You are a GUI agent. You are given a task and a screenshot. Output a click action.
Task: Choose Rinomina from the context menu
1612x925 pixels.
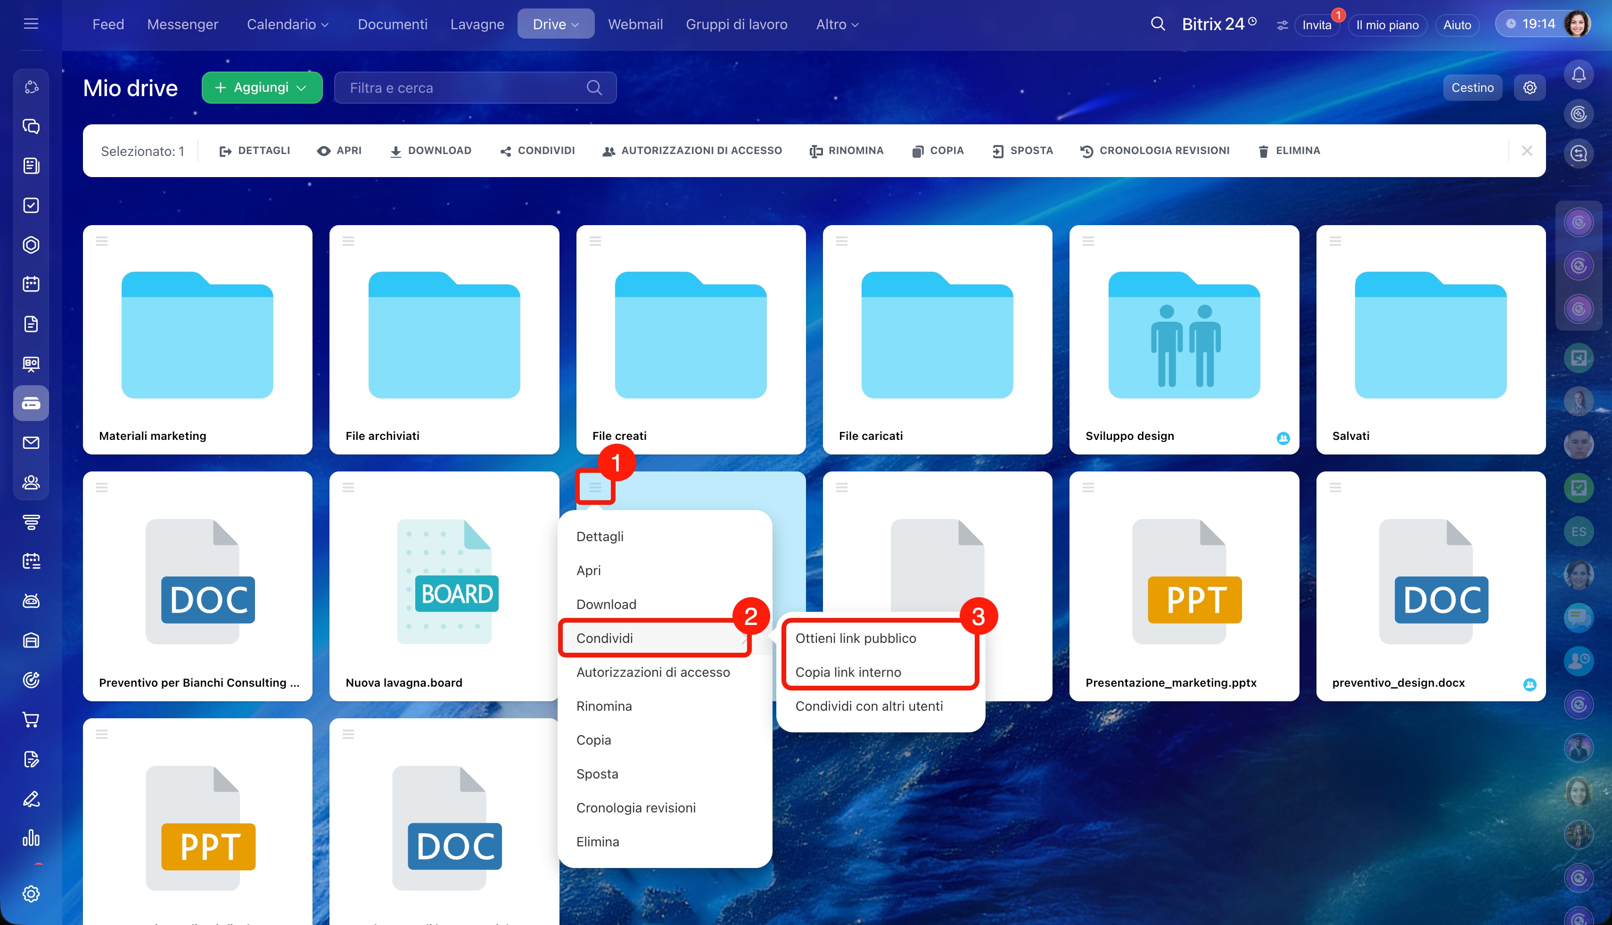(604, 706)
